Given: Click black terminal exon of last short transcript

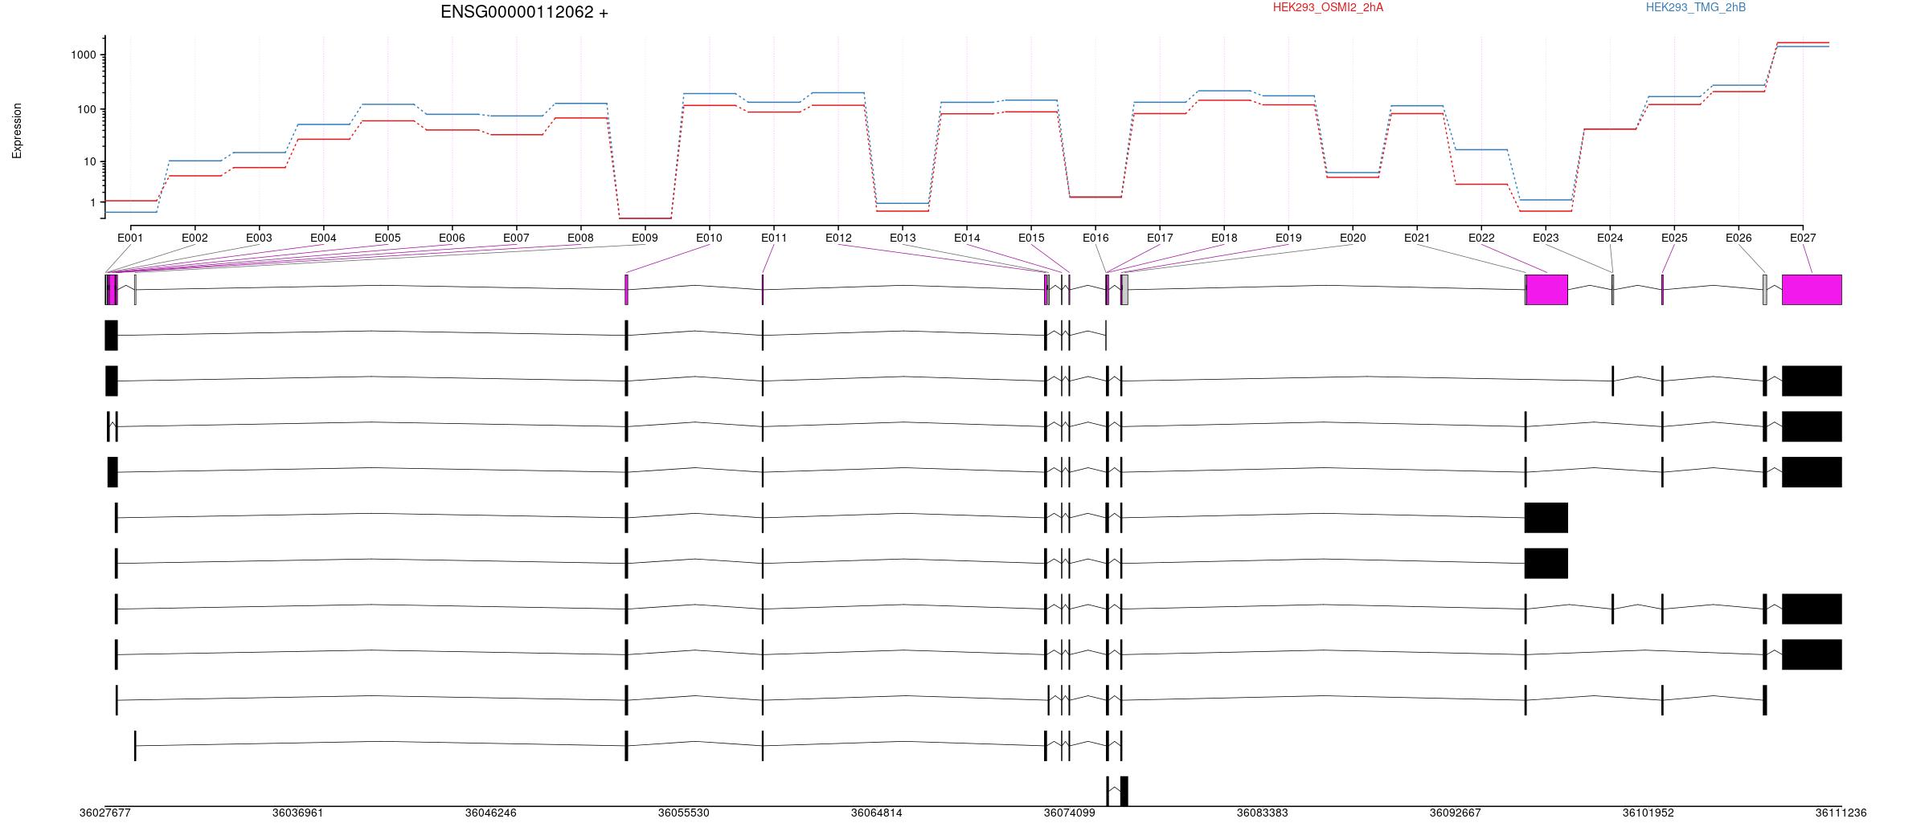Looking at the screenshot, I should click(1124, 791).
